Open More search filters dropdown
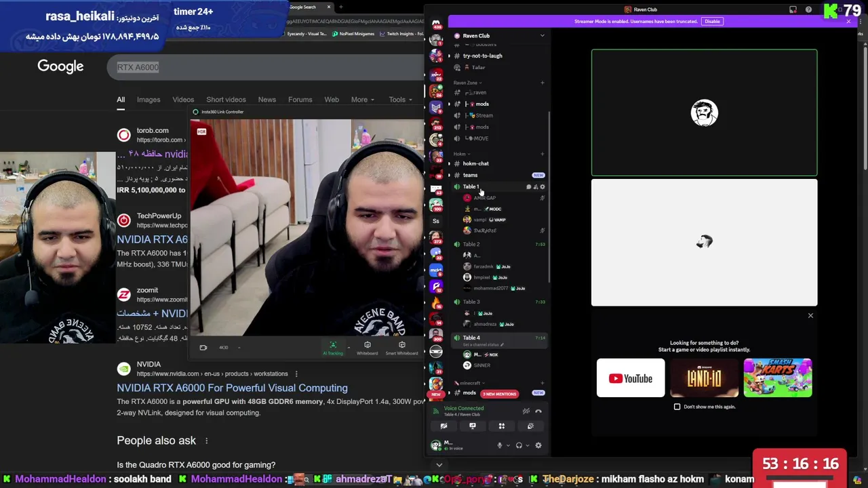 tap(362, 100)
